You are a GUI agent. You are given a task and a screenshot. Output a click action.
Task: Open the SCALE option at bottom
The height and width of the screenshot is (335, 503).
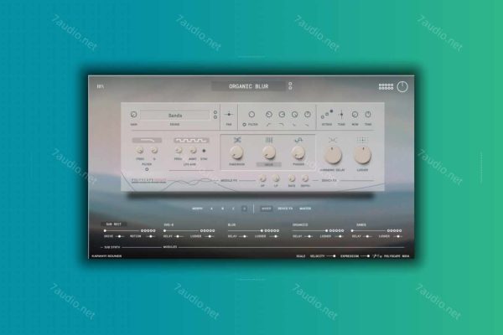[301, 256]
